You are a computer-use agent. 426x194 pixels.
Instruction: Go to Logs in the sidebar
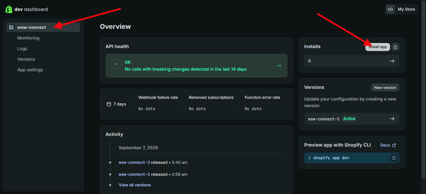[x=22, y=48]
